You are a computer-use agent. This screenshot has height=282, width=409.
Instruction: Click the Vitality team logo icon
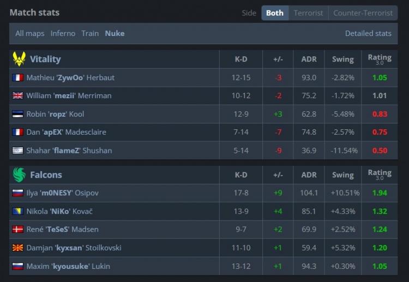[19, 59]
